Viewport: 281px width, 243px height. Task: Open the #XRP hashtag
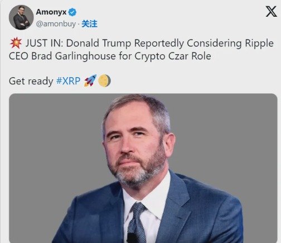(x=68, y=81)
